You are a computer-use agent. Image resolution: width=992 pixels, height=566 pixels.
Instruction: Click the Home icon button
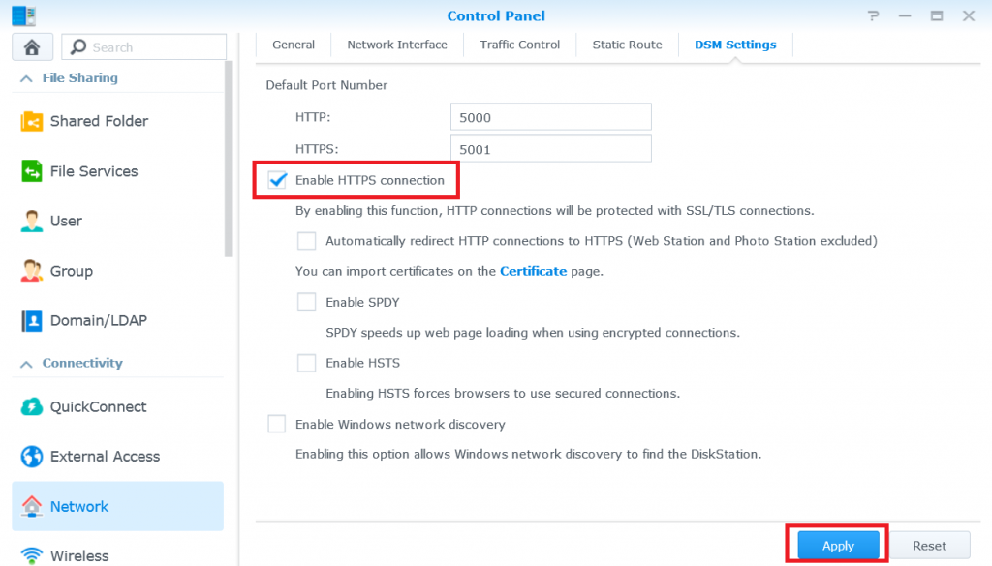[31, 47]
